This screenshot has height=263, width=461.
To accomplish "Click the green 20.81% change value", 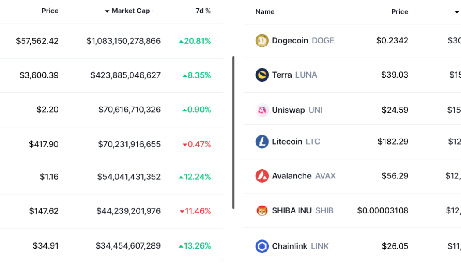I will [x=196, y=41].
